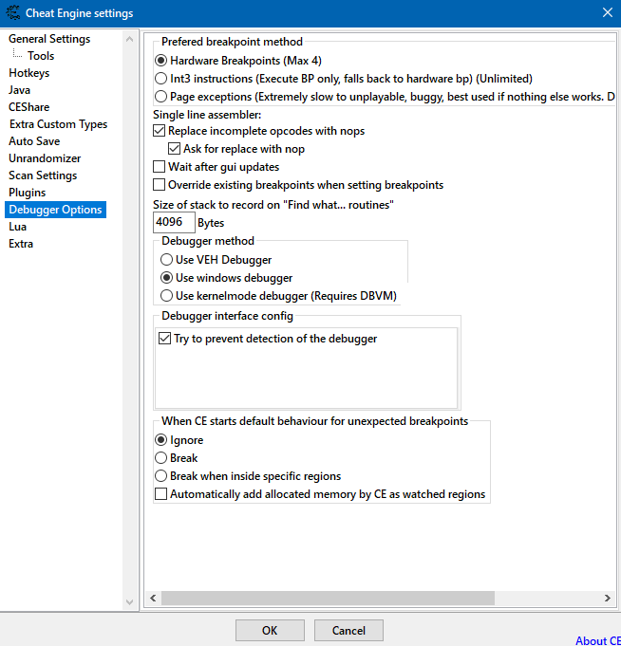Uncheck Ask for replace with nop
621x646 pixels.
point(175,149)
